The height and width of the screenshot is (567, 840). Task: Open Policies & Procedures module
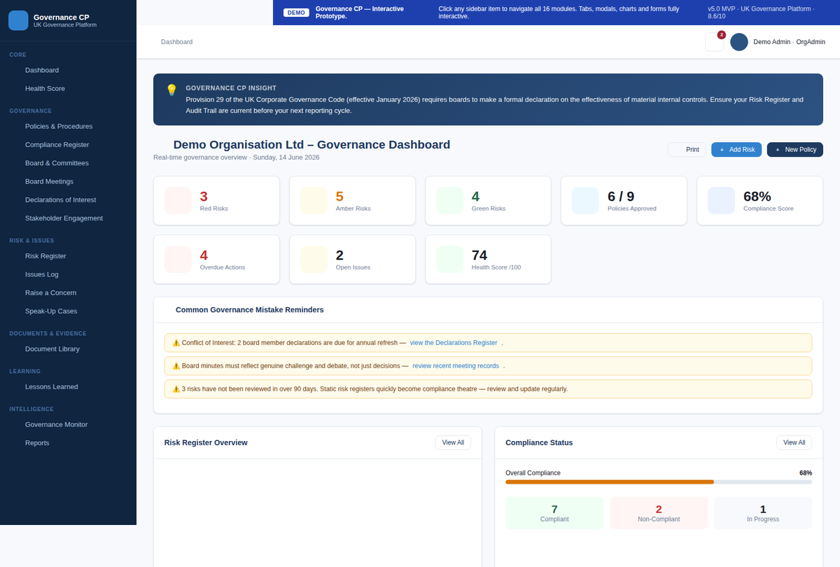pyautogui.click(x=68, y=126)
